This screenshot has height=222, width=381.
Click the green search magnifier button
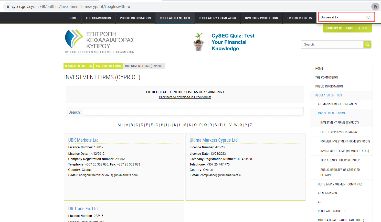tap(367, 45)
